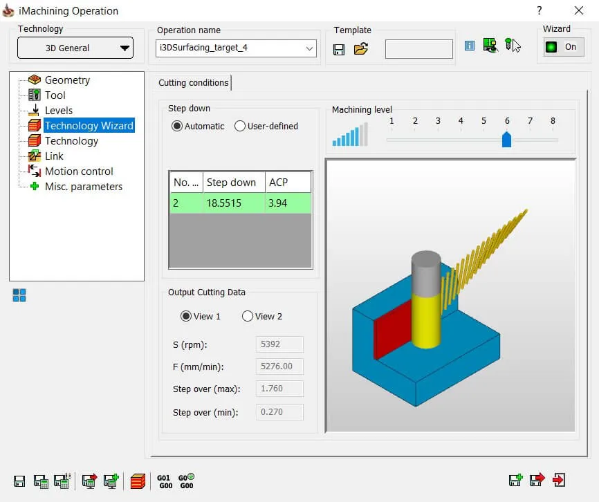Screen dimensions: 599x502
Task: Click the blue four-squares grid icon
Action: [x=19, y=295]
